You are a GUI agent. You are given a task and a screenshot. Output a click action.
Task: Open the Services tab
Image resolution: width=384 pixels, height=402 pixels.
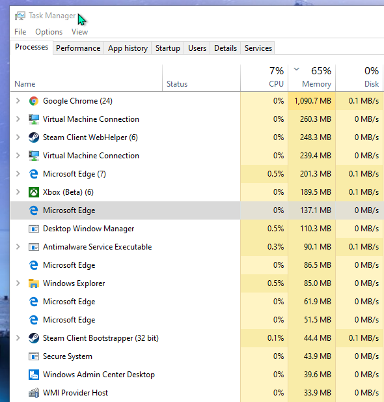[258, 48]
